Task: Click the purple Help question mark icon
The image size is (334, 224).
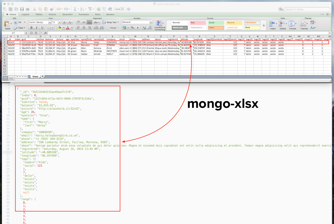Action: tap(128, 9)
